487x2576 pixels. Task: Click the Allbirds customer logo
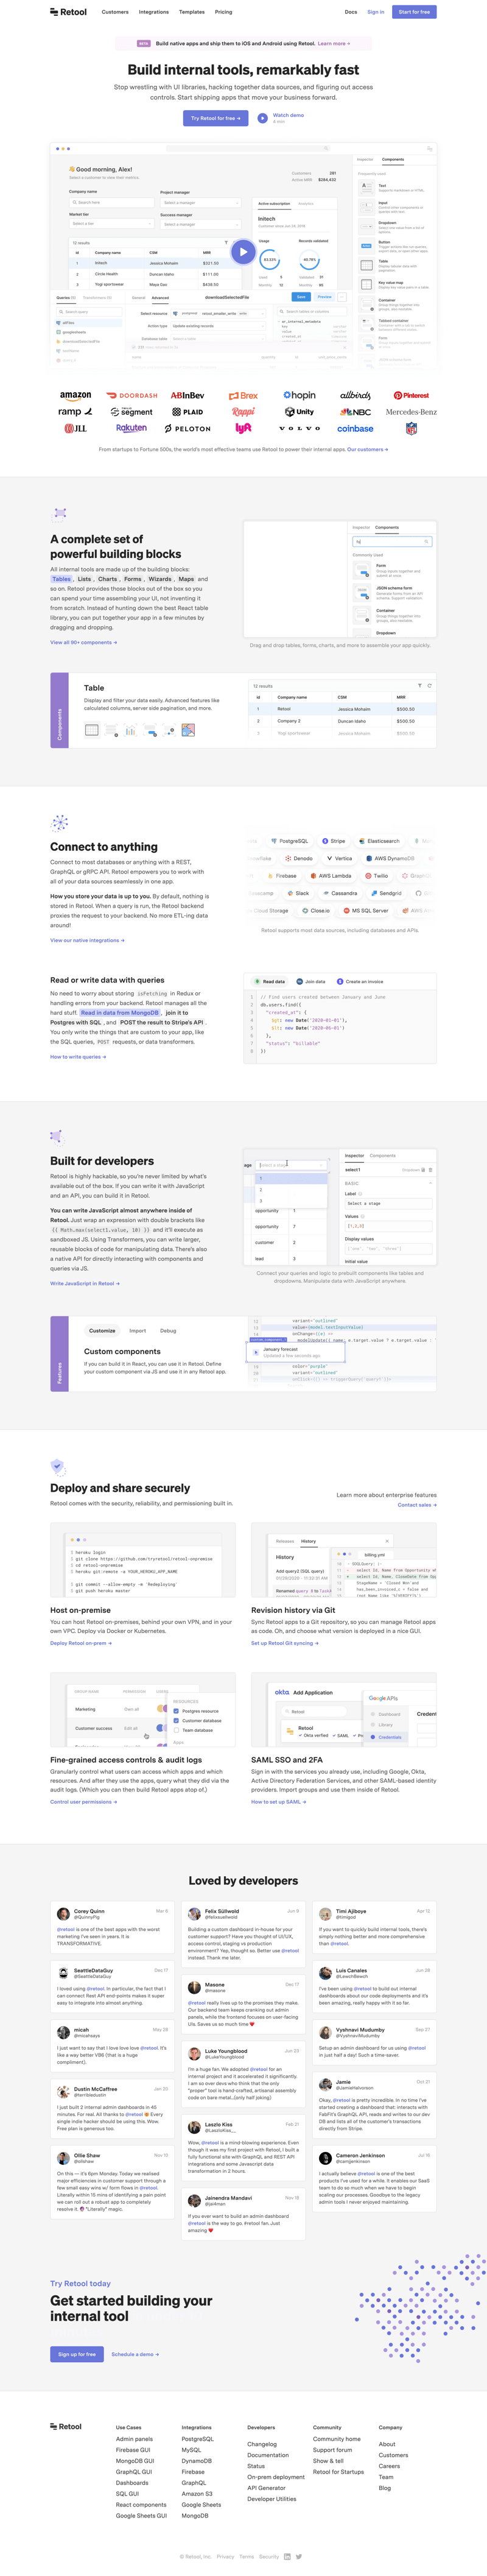pos(355,396)
